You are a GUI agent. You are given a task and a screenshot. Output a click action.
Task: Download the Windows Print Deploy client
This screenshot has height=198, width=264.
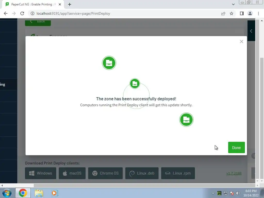coord(40,173)
